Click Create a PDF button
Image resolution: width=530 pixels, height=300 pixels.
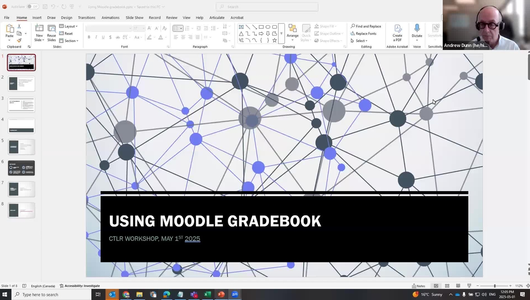click(x=397, y=33)
